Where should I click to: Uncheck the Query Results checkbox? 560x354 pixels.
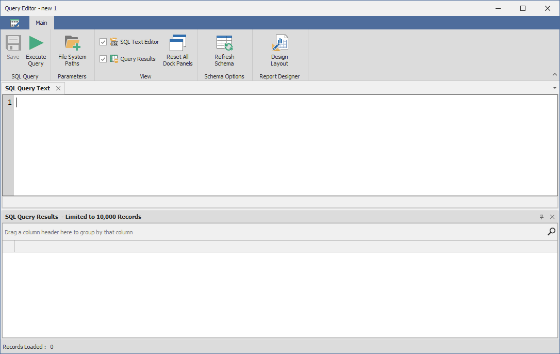tap(103, 58)
